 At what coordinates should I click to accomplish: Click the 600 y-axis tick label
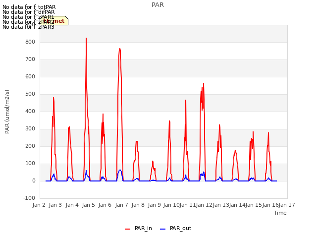(30, 77)
